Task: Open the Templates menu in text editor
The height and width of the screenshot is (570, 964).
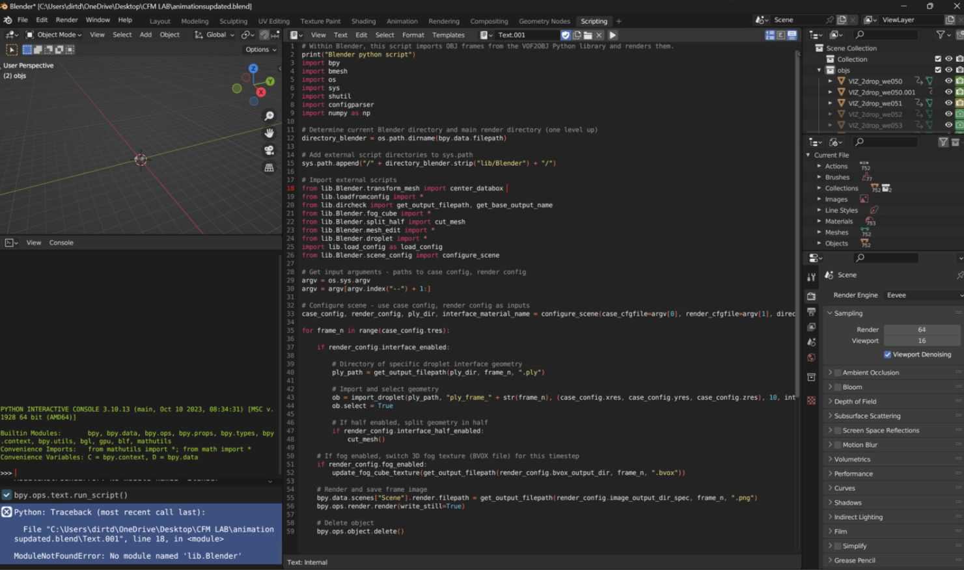Action: pos(448,35)
